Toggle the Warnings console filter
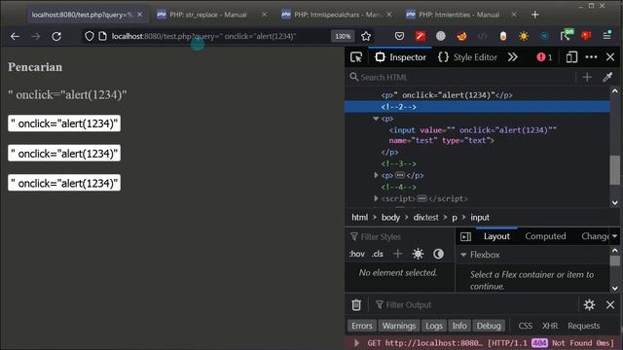 [399, 326]
